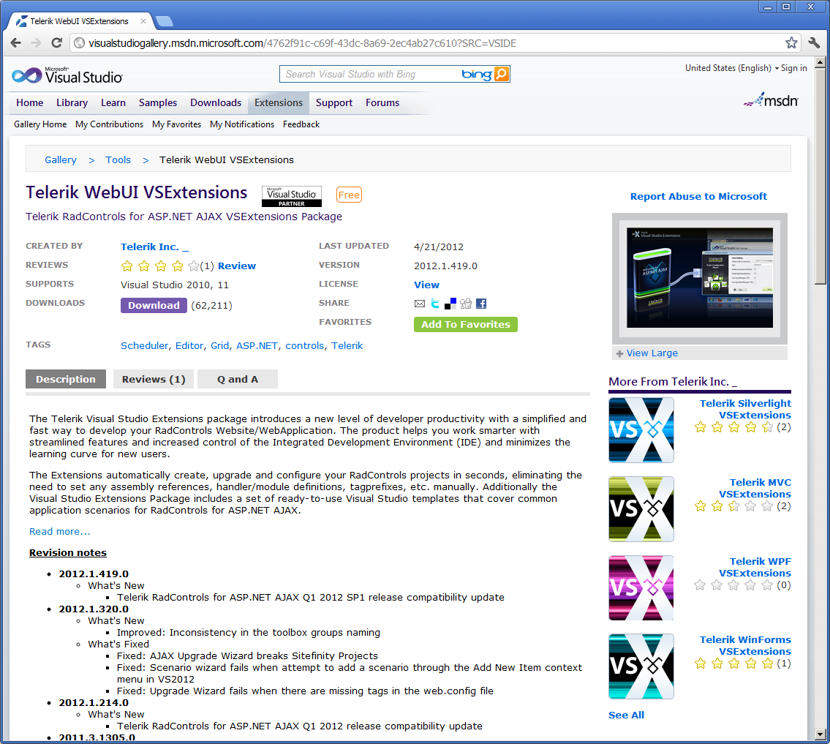830x744 pixels.
Task: Open the Downloads menu item
Action: [216, 102]
